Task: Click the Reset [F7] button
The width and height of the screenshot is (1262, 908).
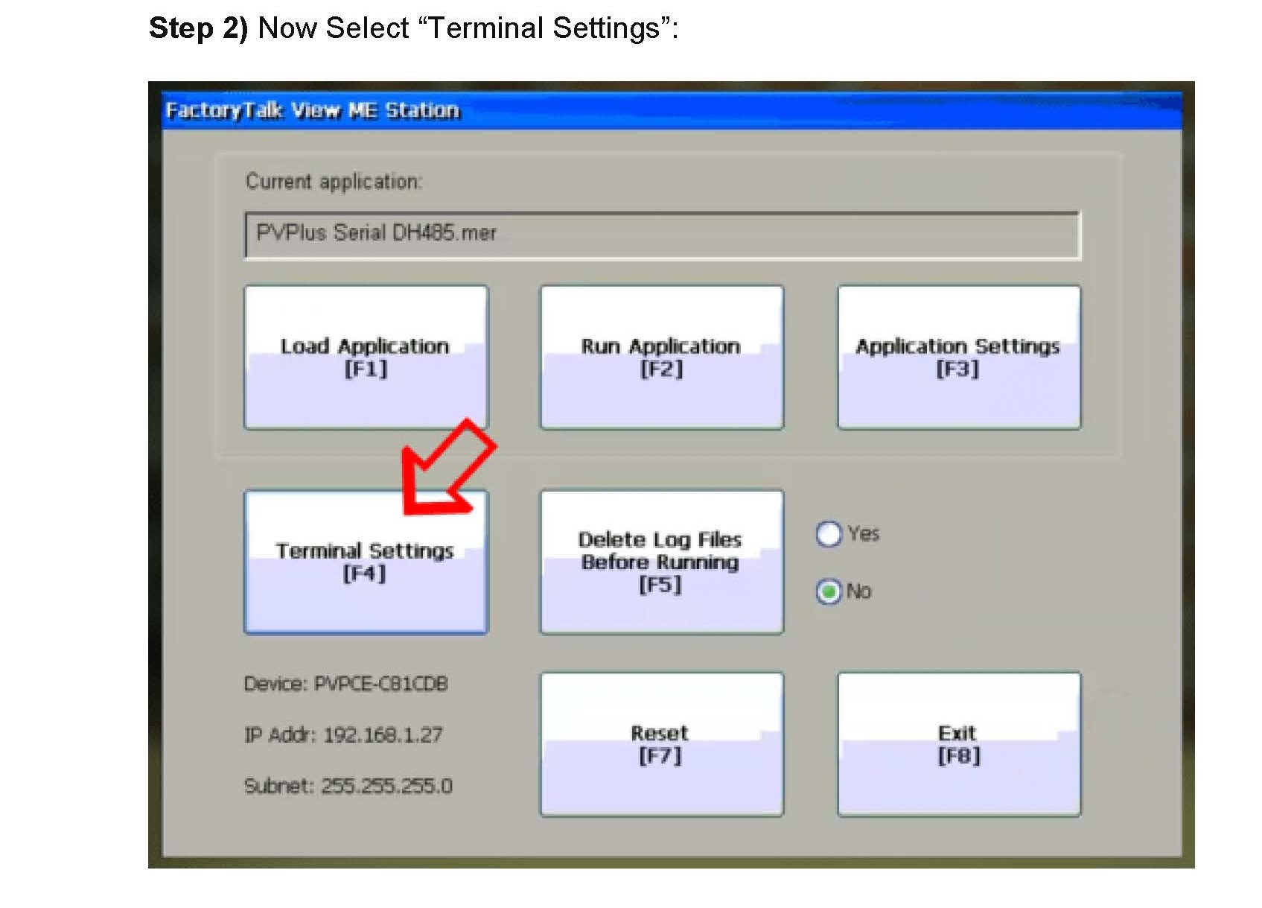Action: [x=661, y=745]
